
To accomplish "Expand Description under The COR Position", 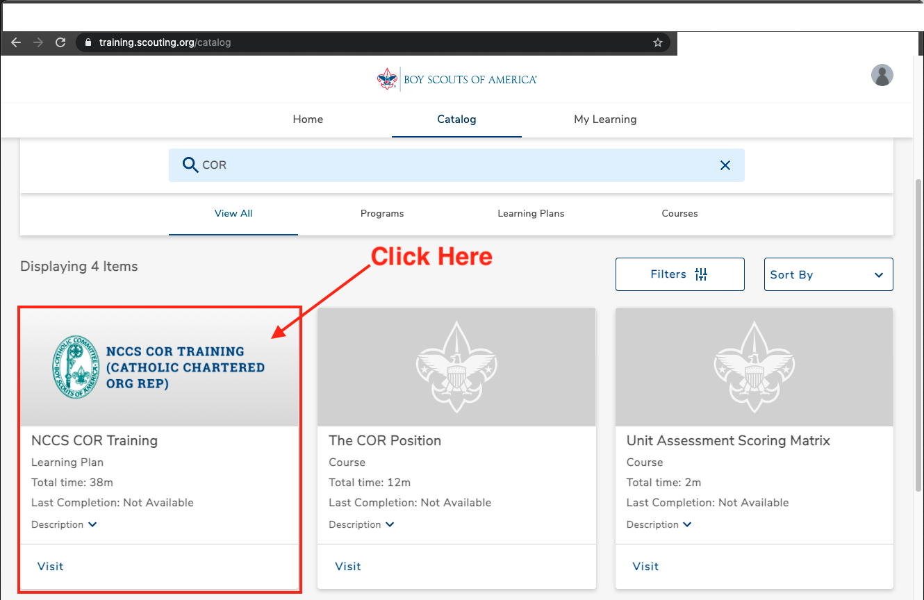I will [x=361, y=525].
